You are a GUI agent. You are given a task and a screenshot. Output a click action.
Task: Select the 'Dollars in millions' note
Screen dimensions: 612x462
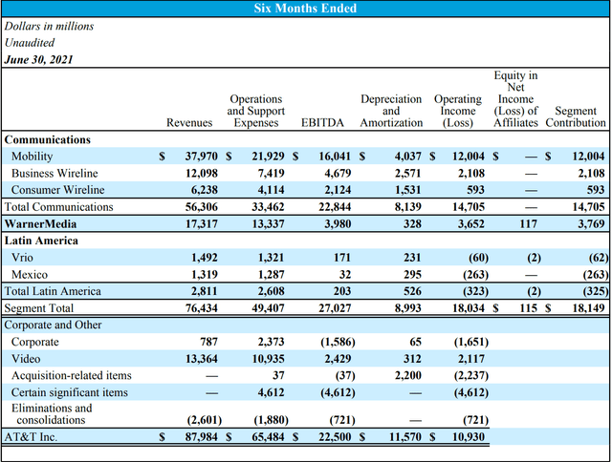49,26
